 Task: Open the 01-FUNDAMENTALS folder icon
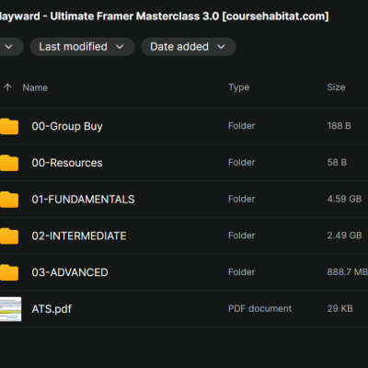click(9, 200)
